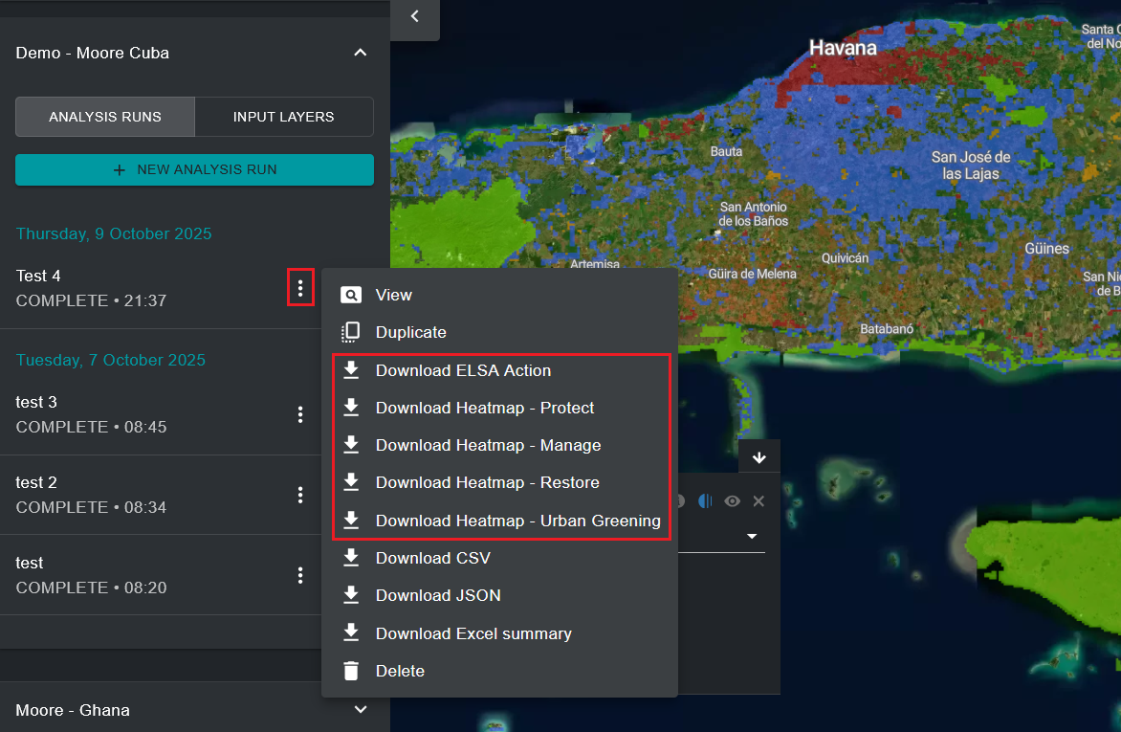Click the three-dot menu beside Test 4

tap(300, 287)
